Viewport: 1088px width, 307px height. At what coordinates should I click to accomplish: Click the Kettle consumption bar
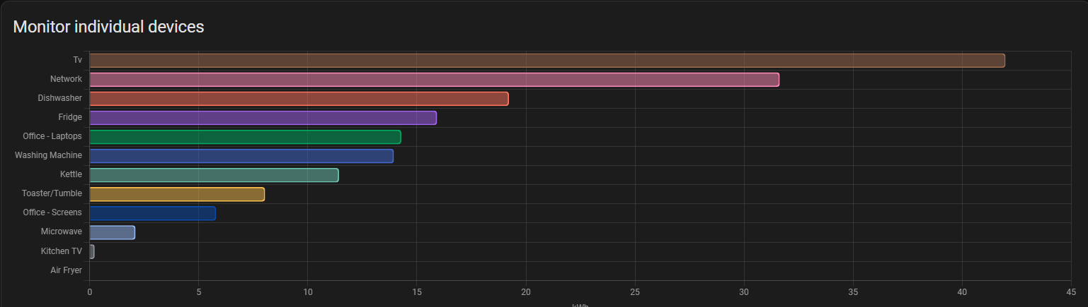coord(214,175)
